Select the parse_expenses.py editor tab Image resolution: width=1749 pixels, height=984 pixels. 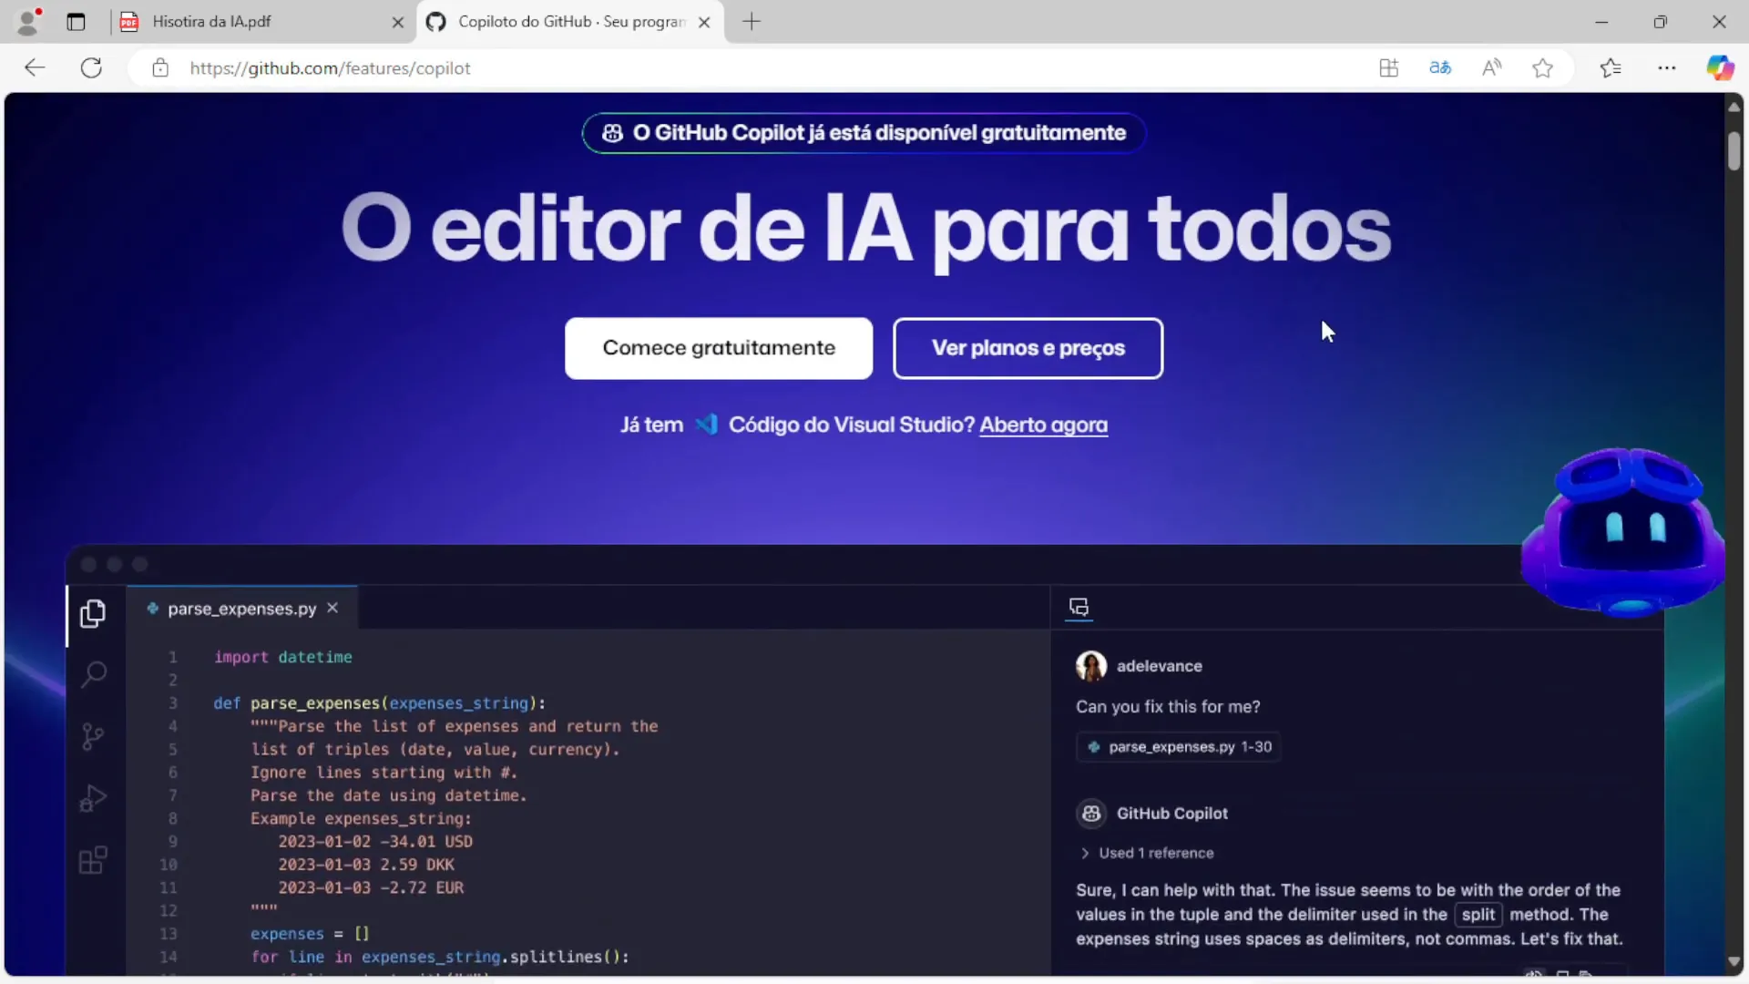240,609
